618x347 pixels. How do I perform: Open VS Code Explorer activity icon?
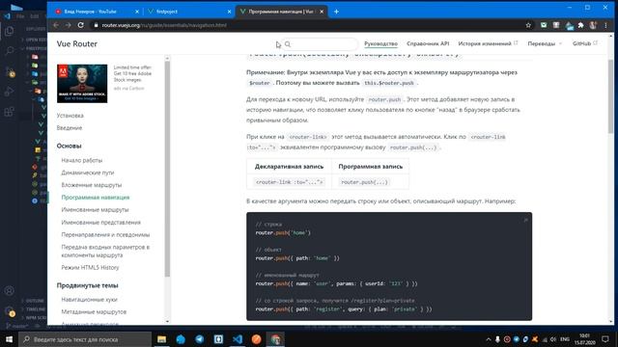pos(9,31)
